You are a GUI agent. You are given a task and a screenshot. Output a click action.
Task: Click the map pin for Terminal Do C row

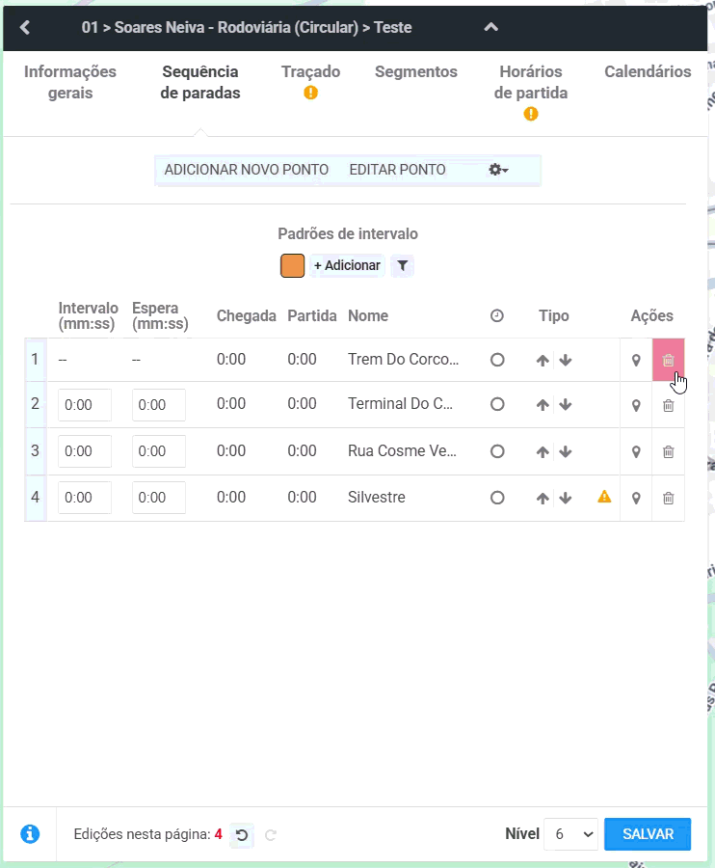[636, 405]
